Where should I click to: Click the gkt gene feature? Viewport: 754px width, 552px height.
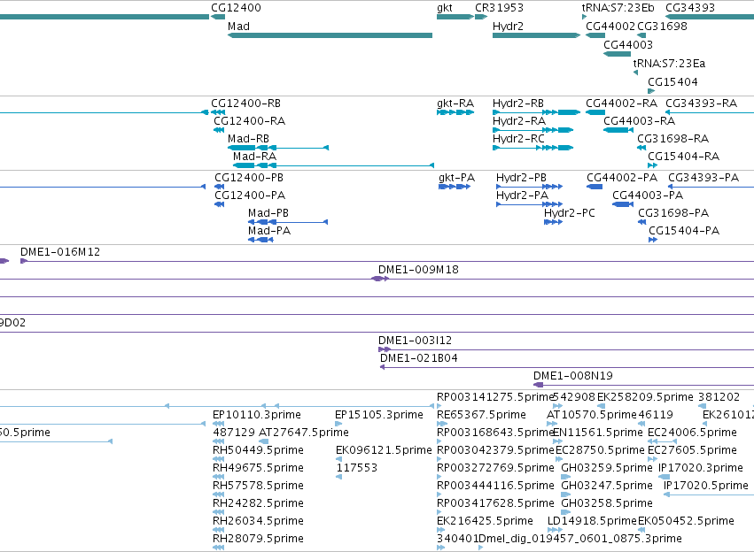(455, 17)
